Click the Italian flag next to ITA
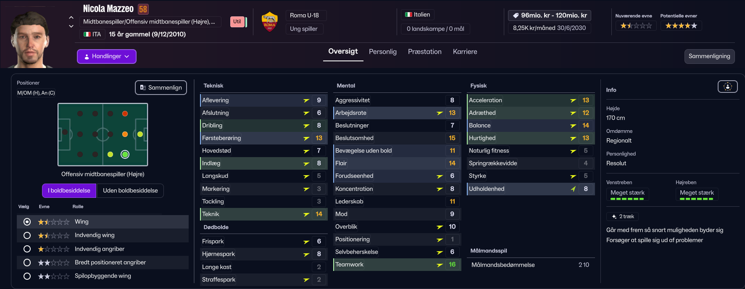The width and height of the screenshot is (745, 289). [x=87, y=34]
